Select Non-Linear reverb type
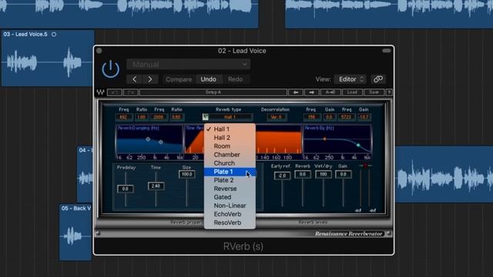 tap(230, 205)
